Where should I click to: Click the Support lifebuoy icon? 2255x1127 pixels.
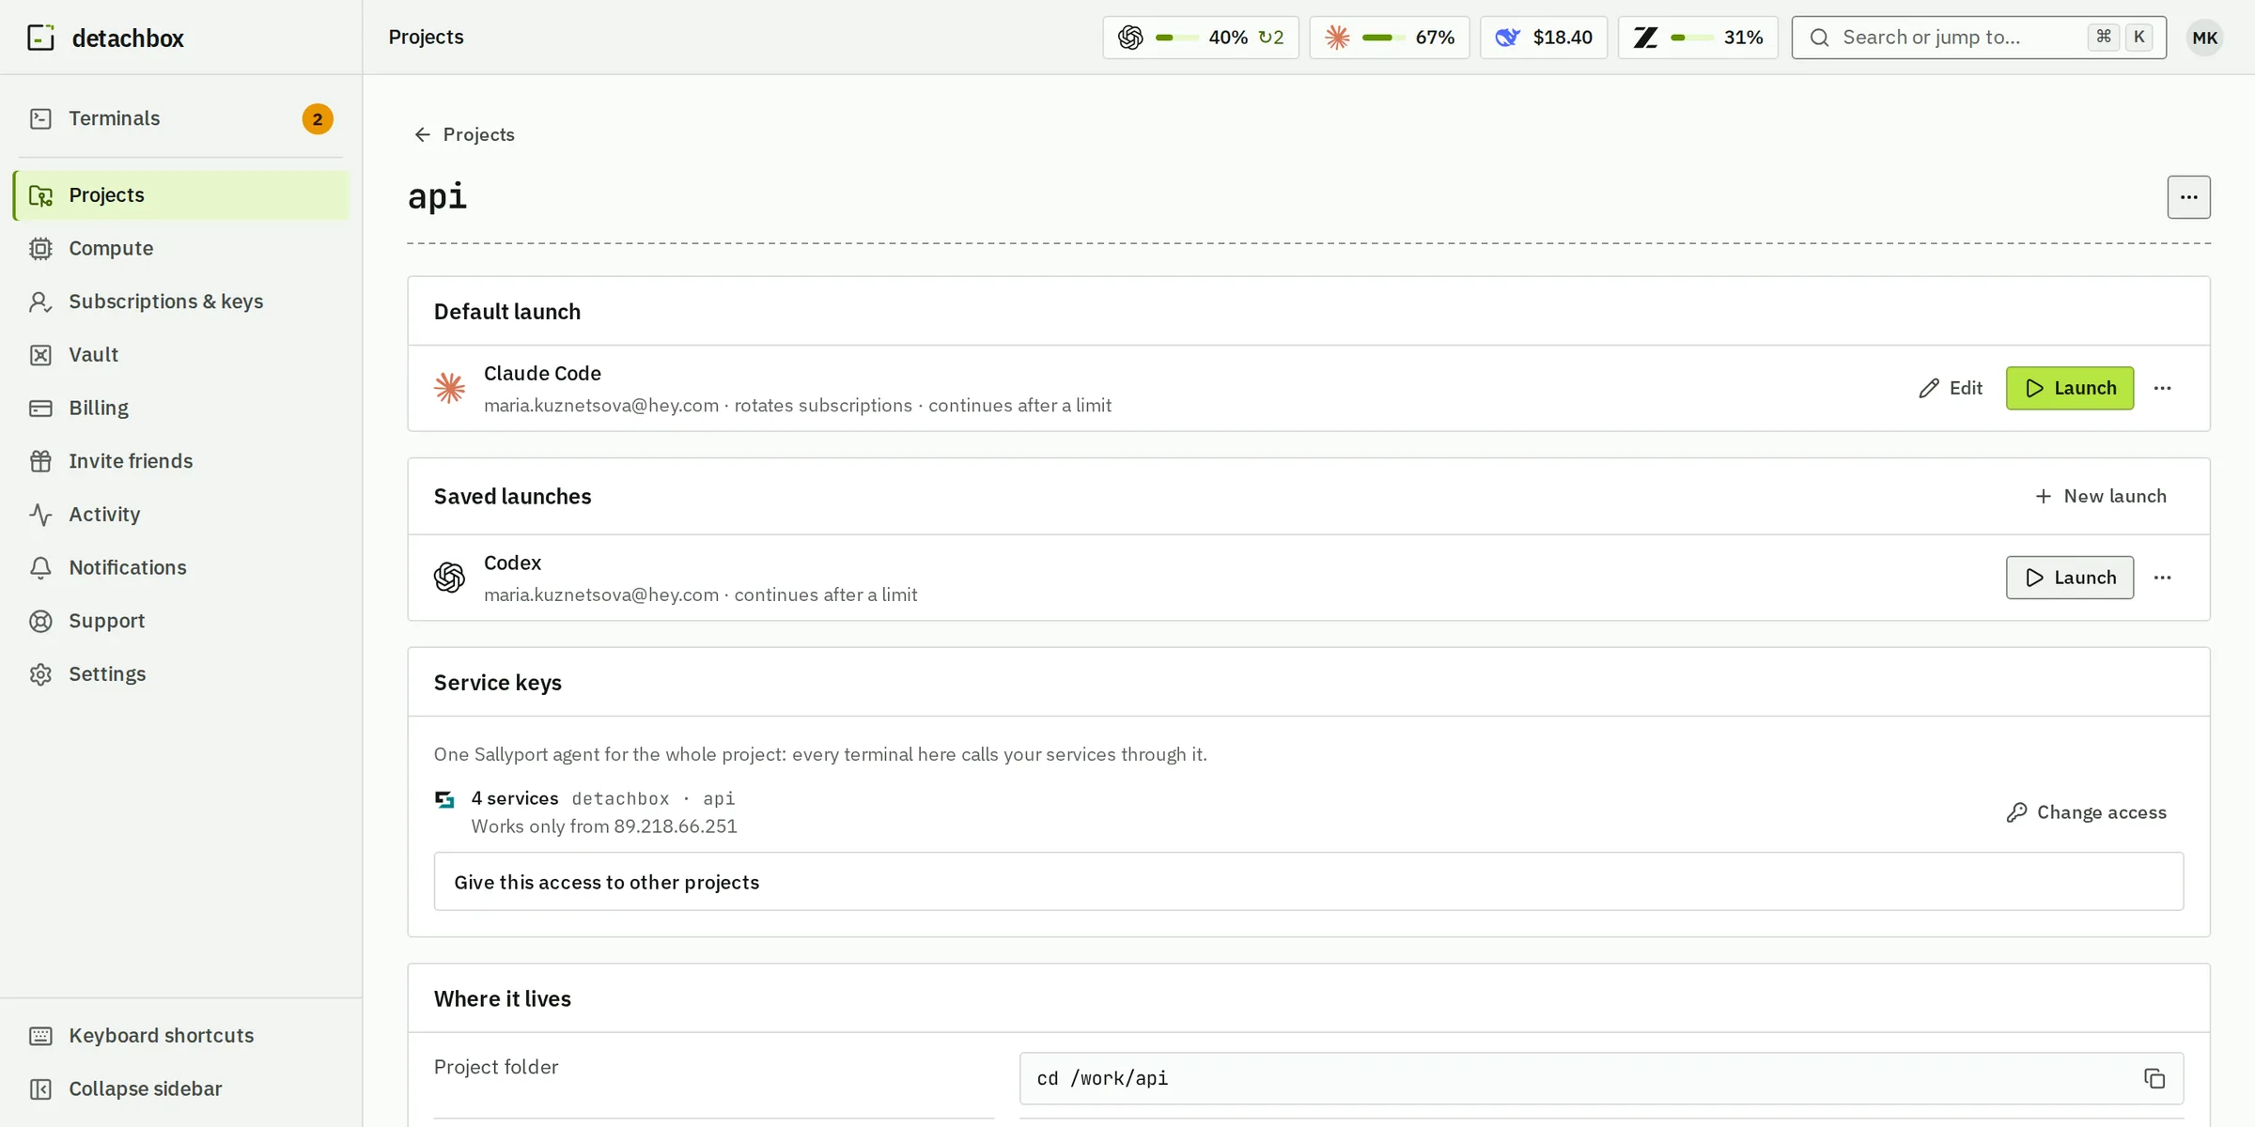click(40, 621)
